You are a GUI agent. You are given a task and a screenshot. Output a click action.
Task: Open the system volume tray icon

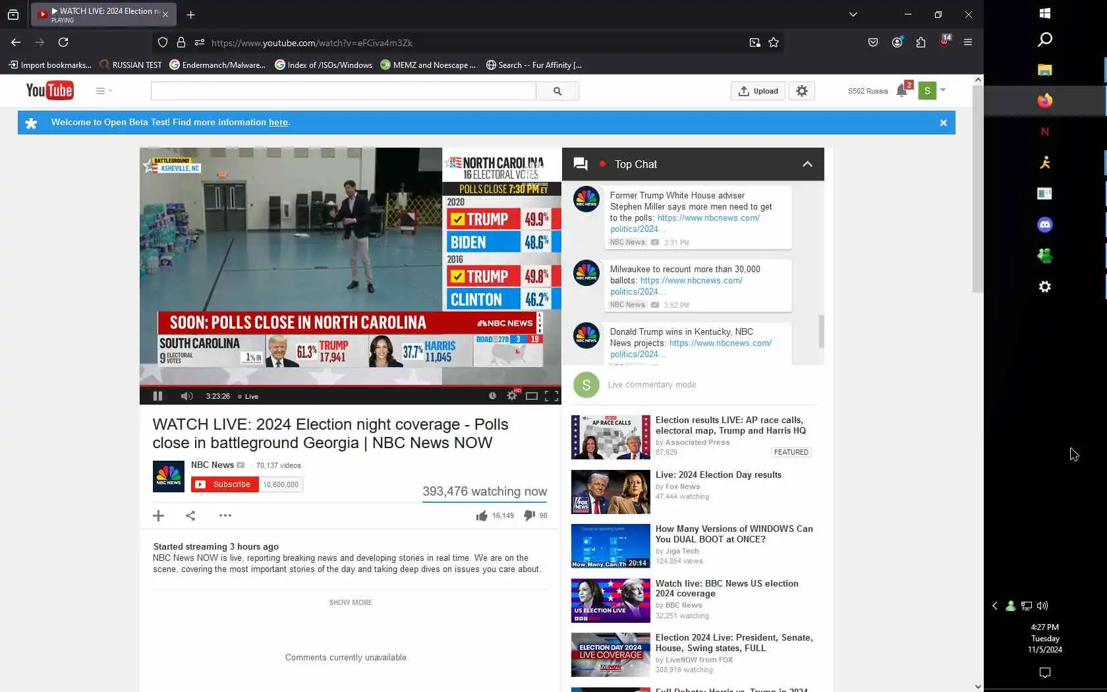coord(1042,606)
